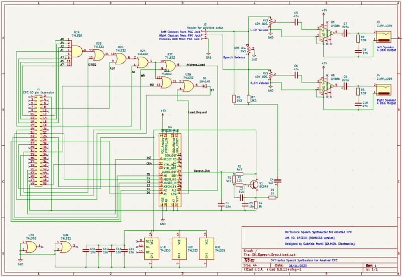402x277 pixels.
Task: Select the D1 1N4148 diode symbol
Action: 205,86
